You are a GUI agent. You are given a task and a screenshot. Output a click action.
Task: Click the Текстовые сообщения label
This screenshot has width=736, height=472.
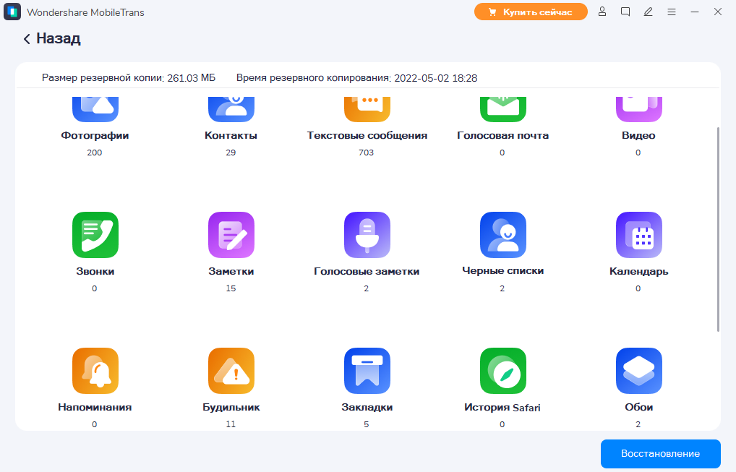click(x=367, y=136)
